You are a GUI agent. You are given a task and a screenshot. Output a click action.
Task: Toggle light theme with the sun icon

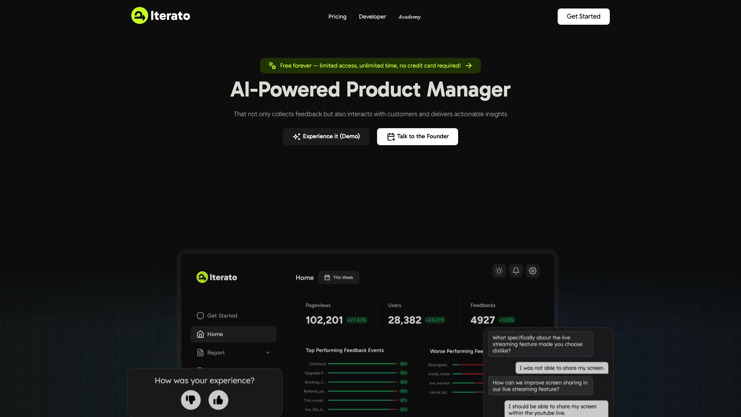coord(499,271)
